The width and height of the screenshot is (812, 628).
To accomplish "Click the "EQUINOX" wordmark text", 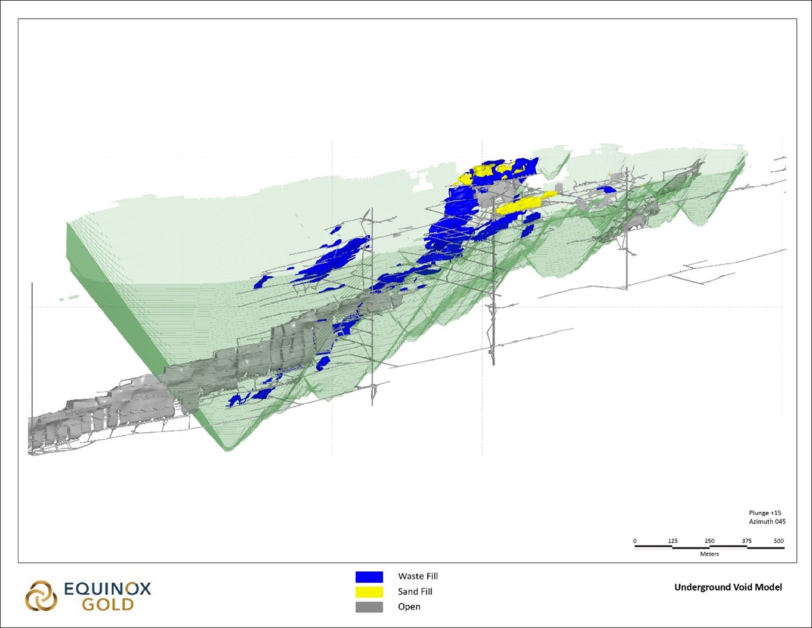I will tap(107, 589).
